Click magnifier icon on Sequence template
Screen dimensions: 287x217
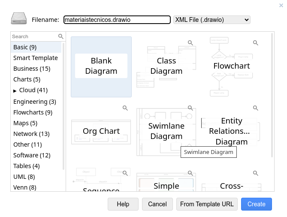point(125,173)
